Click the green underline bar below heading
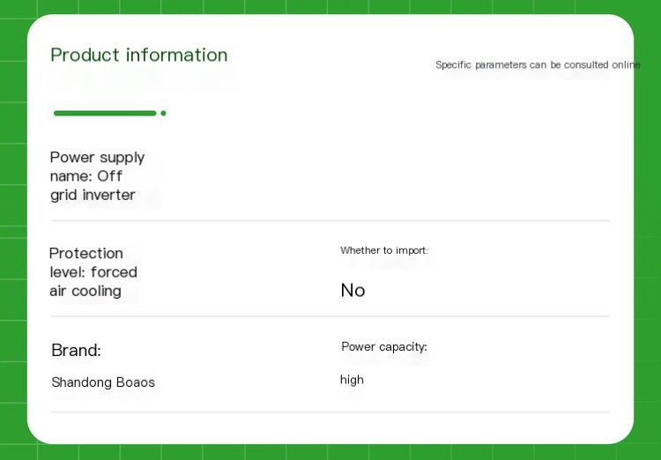The width and height of the screenshot is (661, 460). point(105,113)
